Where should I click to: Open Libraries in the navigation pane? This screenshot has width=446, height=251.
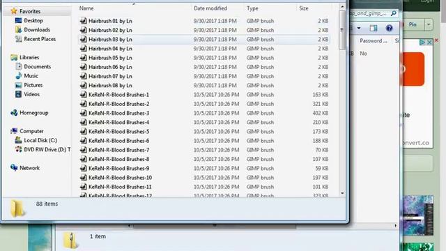(29, 57)
